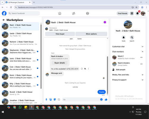Viewport: 149px width, 119px height.
Task: Open the Windows notification center
Action: (145, 112)
